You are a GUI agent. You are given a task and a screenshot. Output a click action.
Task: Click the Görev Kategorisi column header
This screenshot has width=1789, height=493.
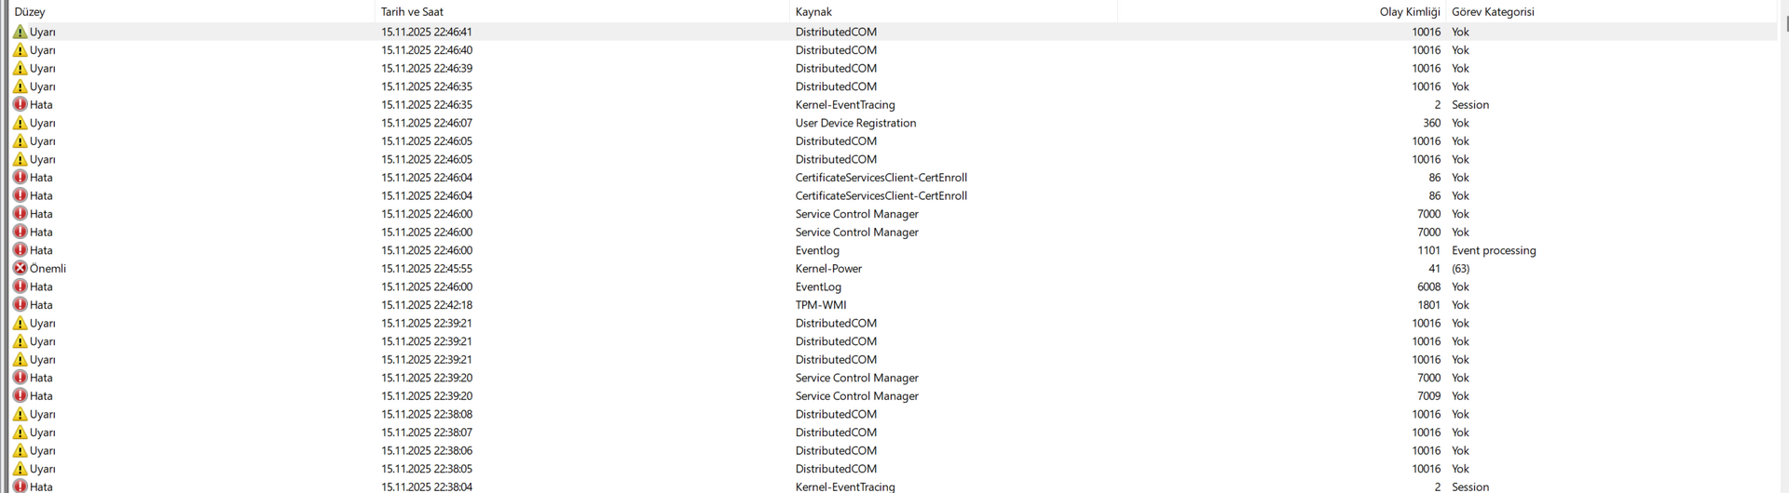click(x=1493, y=12)
